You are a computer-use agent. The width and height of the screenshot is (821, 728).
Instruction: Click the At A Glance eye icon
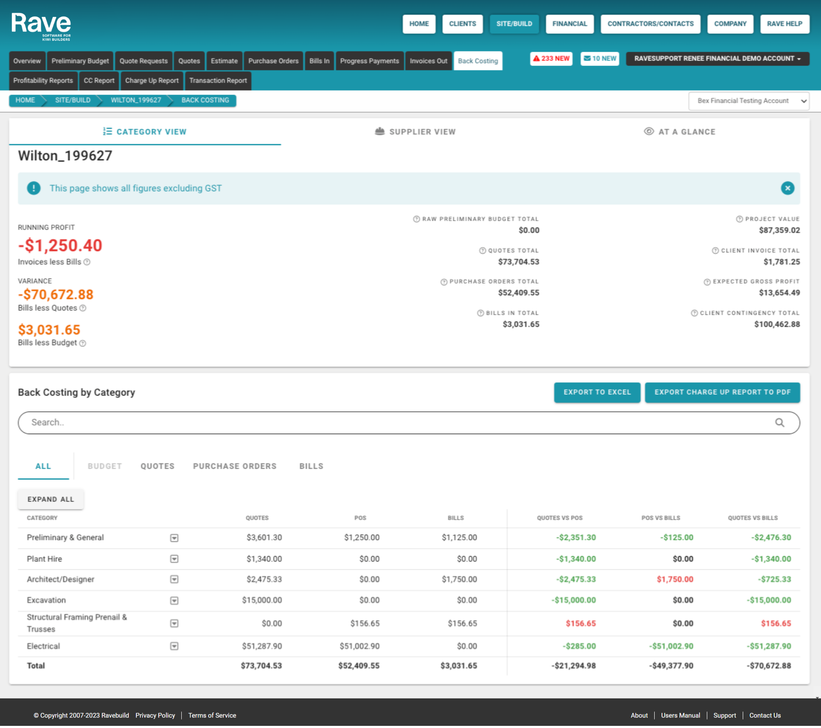649,132
